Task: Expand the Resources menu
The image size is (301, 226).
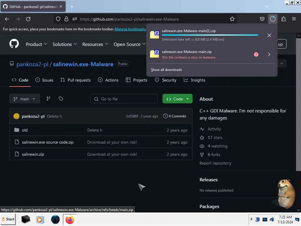Action: [x=95, y=44]
